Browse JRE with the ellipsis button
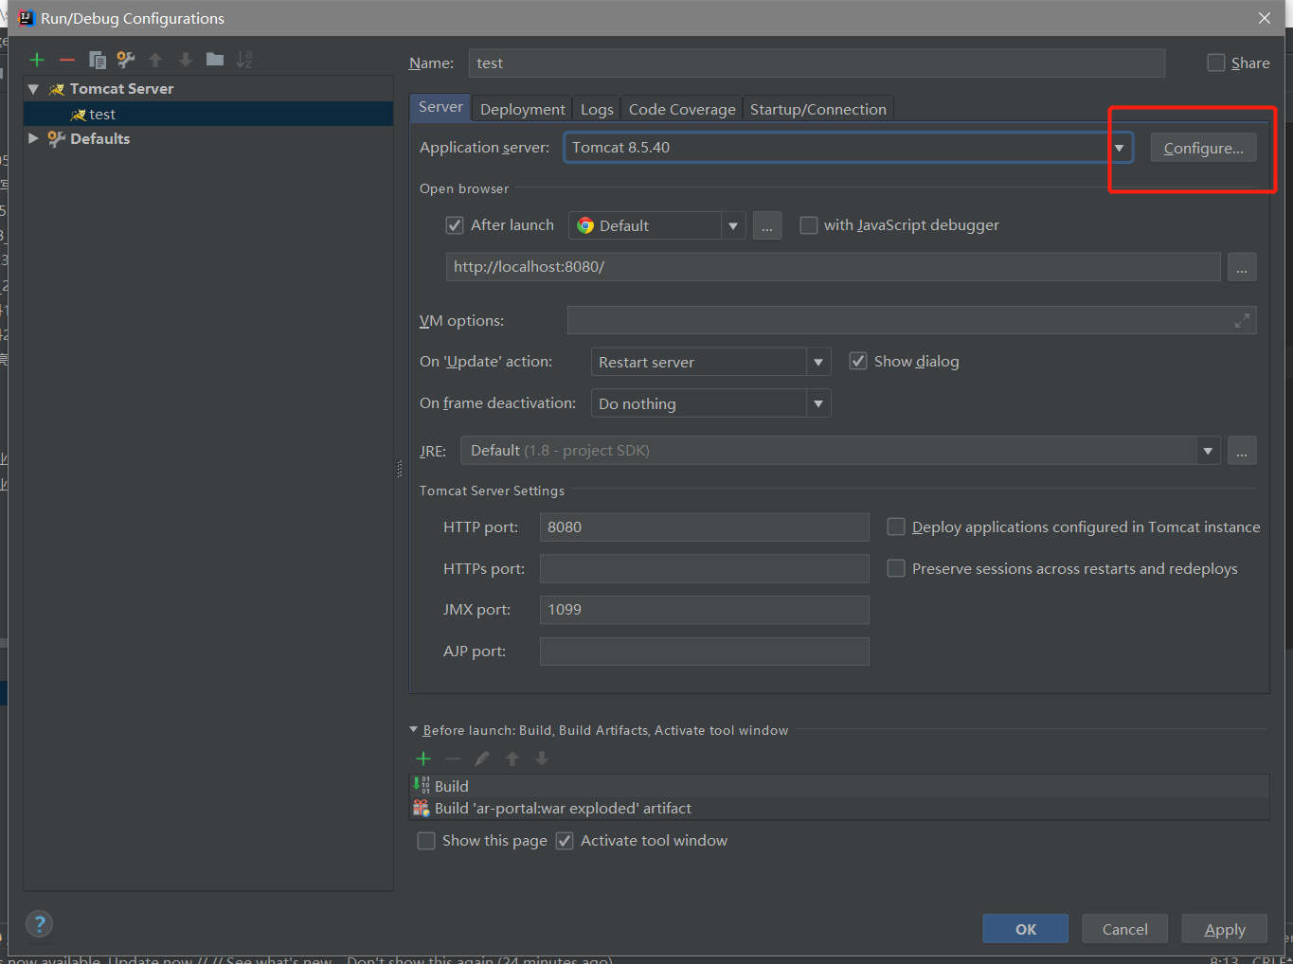 [1242, 451]
